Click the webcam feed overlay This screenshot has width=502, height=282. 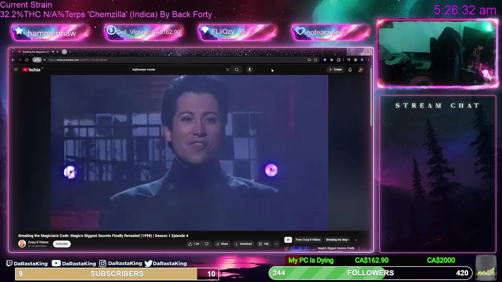pos(437,54)
